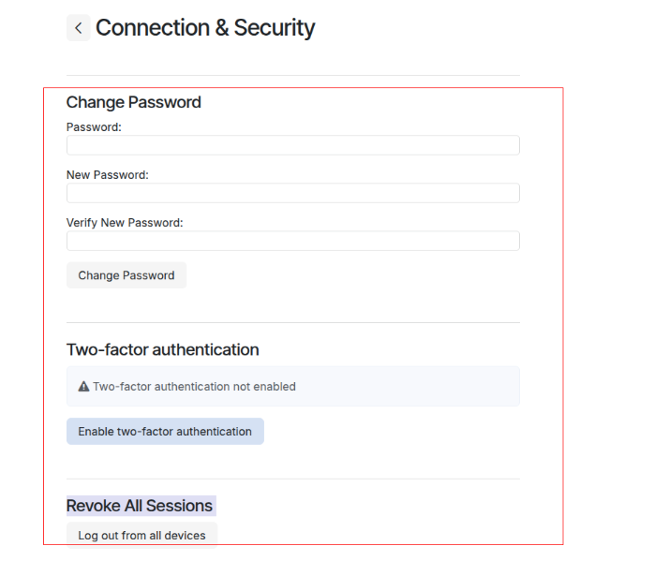654x561 pixels.
Task: Click the highlighted 'Revoke All Sessions' heading
Action: click(140, 506)
